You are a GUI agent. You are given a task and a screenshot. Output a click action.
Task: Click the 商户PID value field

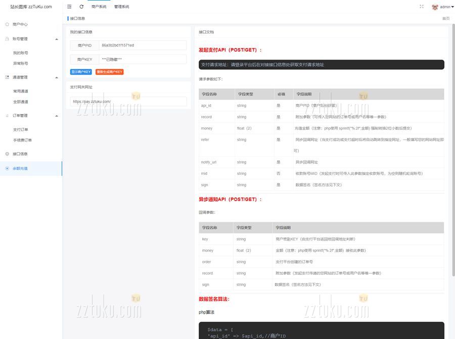(143, 45)
